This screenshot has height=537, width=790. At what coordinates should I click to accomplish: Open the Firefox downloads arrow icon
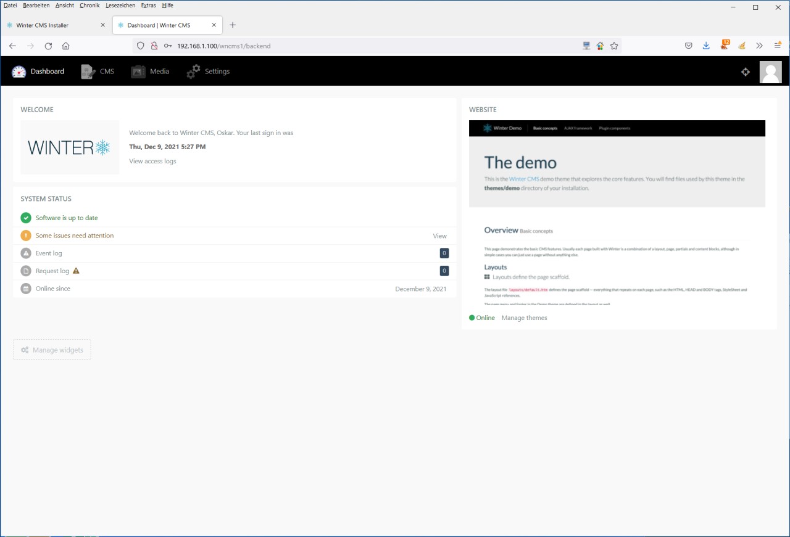coord(706,46)
